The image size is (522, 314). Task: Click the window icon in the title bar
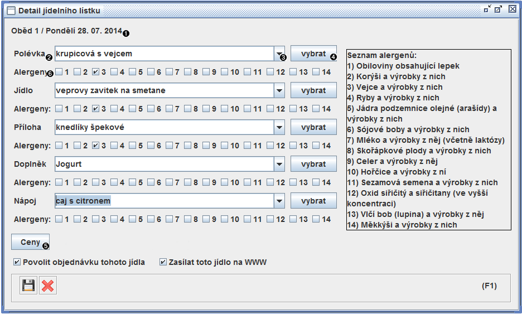[x=10, y=10]
